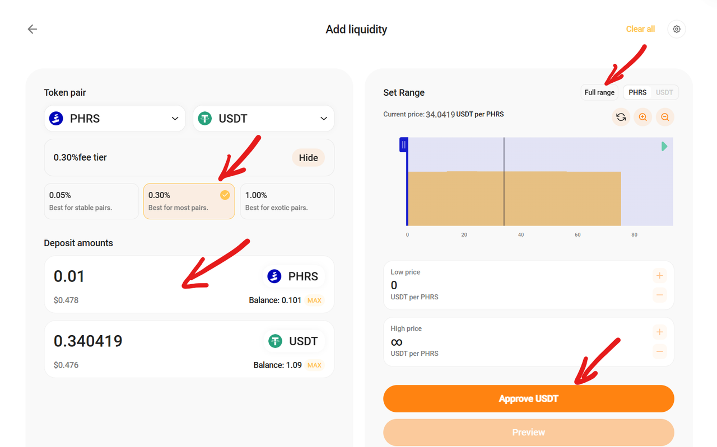The width and height of the screenshot is (717, 447).
Task: Click the USDT token logo in selector
Action: tap(205, 119)
